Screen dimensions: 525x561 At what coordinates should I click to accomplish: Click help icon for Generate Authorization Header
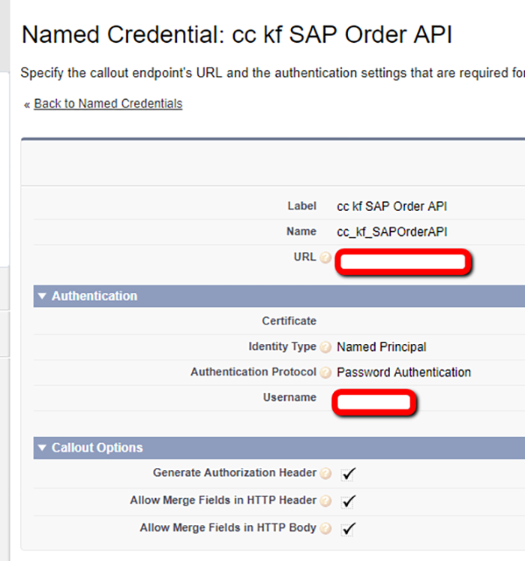coord(325,473)
